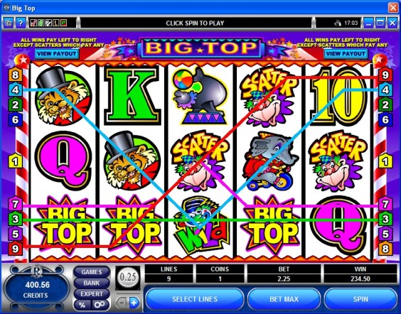Open the percent statistics icon
Image resolution: width=401 pixels, height=314 pixels.
coord(82,305)
